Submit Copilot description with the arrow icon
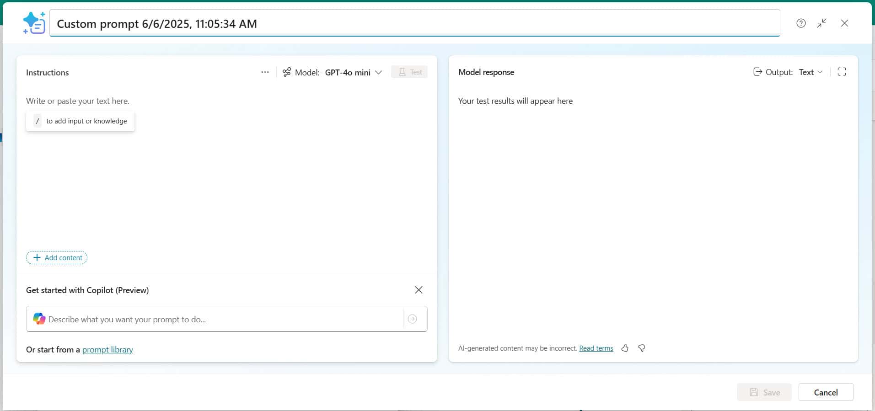The image size is (875, 411). pyautogui.click(x=412, y=319)
